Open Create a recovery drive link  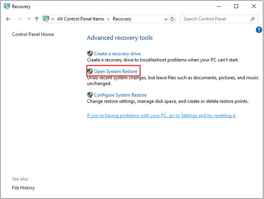(117, 54)
